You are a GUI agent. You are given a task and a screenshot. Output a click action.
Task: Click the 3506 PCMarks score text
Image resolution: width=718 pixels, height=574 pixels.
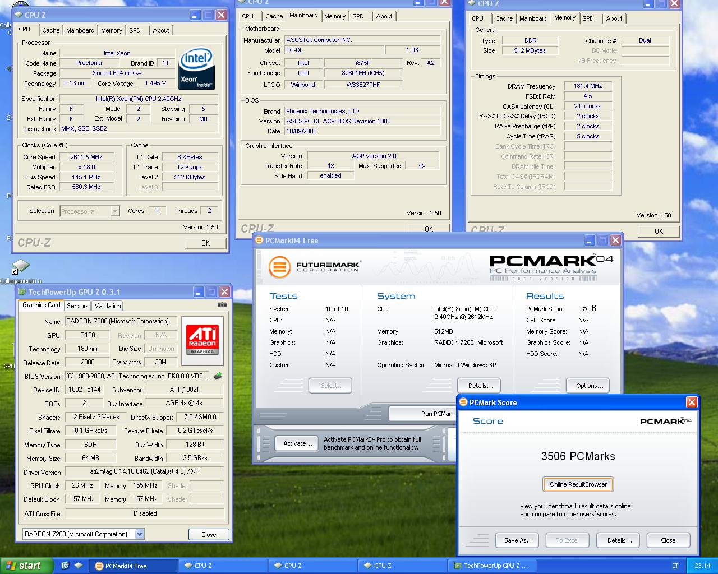click(x=578, y=456)
